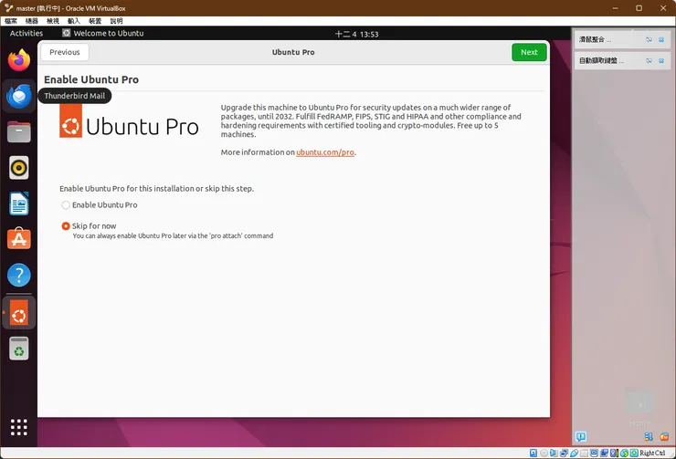Screen dimensions: 676x459
Task: Click the keyboard capture status icon
Action: pos(634,453)
